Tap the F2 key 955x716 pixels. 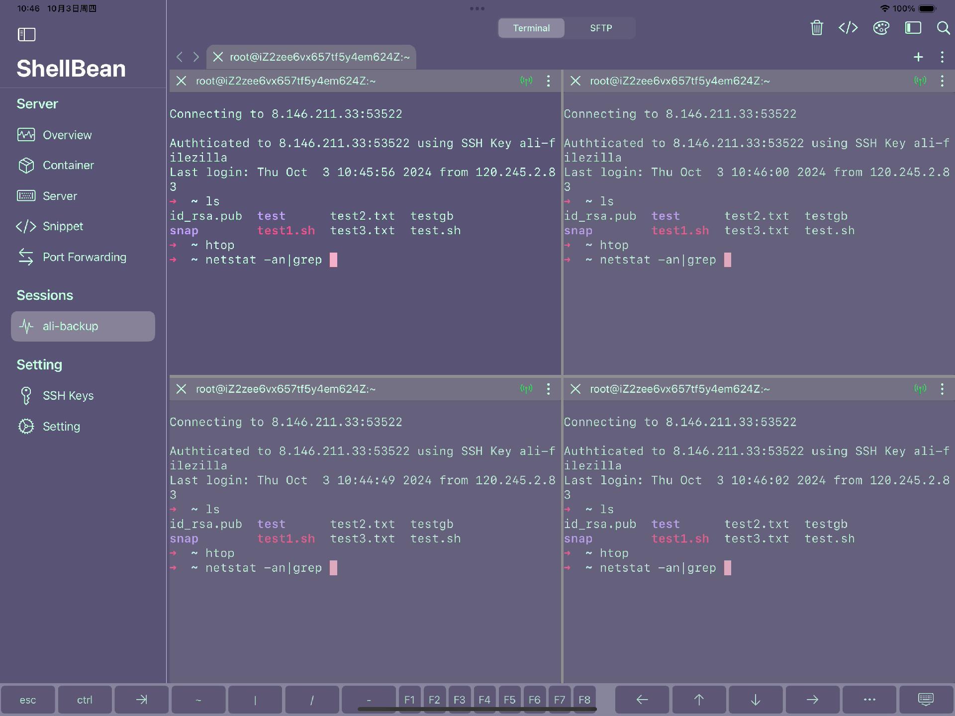[x=434, y=700]
